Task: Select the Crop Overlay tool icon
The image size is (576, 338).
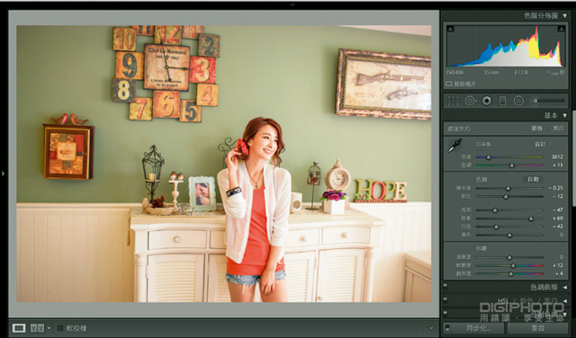Action: (x=454, y=101)
